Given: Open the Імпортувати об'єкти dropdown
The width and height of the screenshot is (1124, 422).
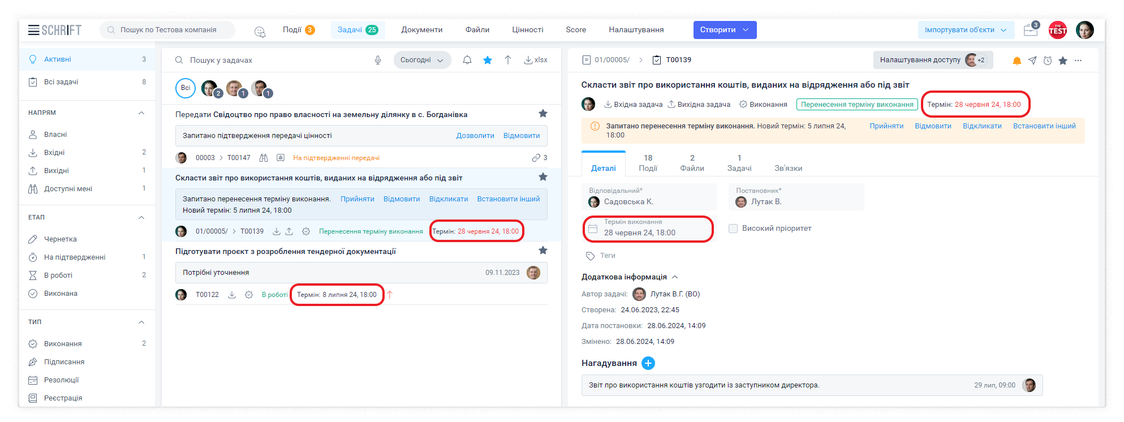Looking at the screenshot, I should pyautogui.click(x=965, y=30).
